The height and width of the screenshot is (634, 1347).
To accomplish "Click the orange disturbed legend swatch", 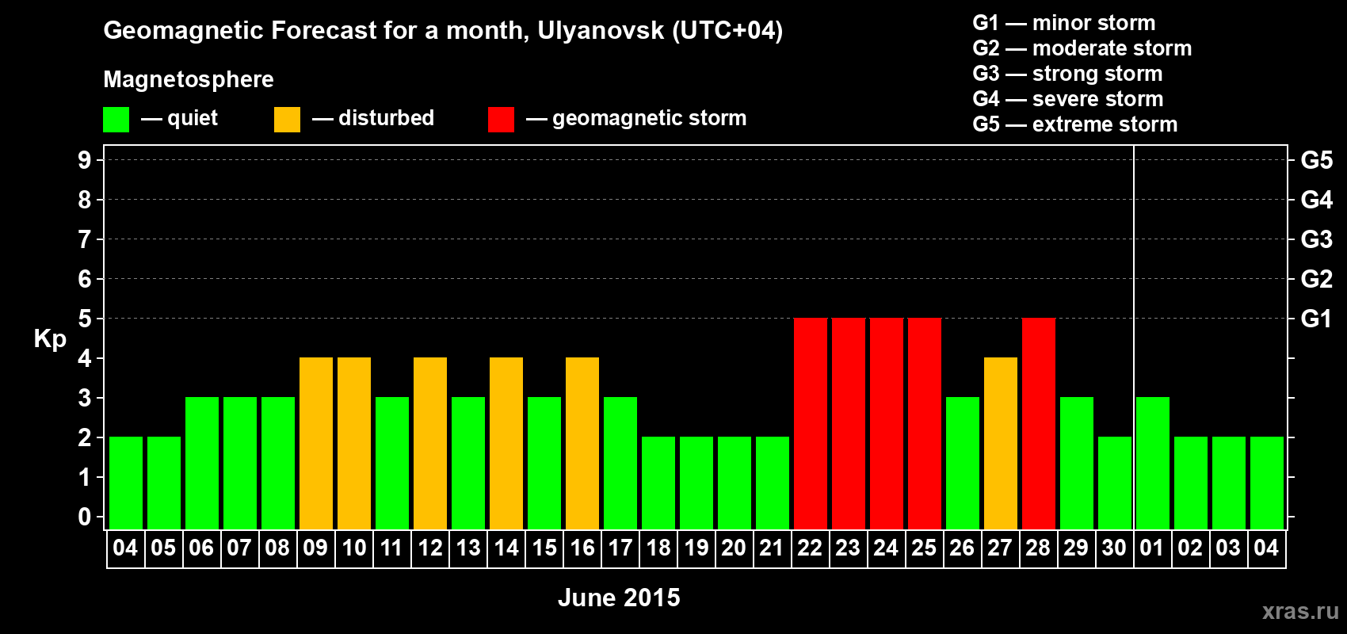I will pos(287,120).
